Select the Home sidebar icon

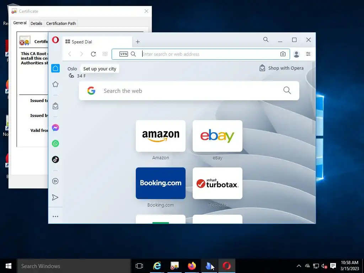55,68
